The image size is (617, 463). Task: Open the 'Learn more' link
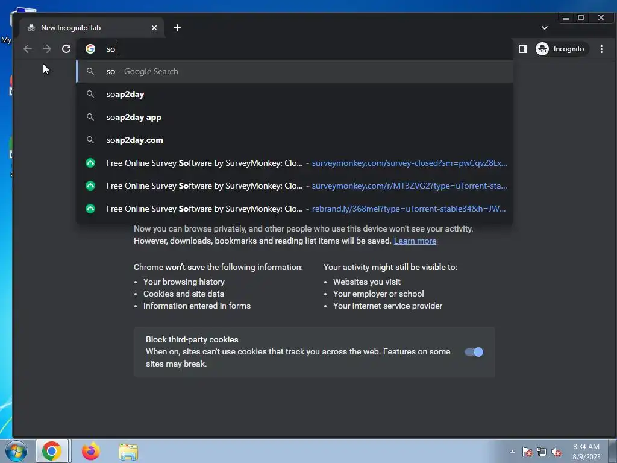pos(415,241)
